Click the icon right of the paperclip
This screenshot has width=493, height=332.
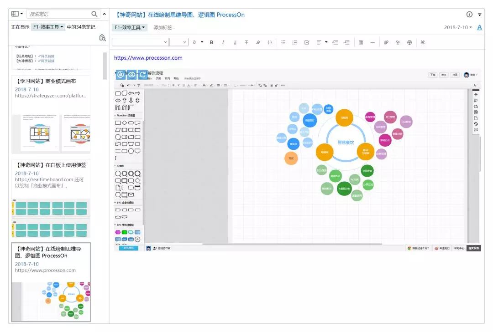398,42
